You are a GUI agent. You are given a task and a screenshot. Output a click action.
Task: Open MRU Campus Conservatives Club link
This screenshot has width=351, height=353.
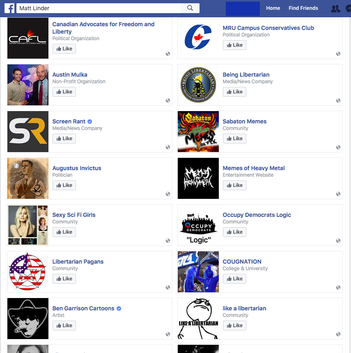click(x=268, y=28)
